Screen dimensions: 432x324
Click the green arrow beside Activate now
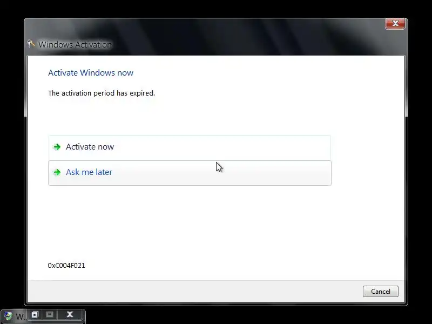(57, 147)
